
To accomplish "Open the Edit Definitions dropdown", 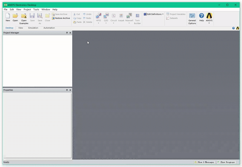I will click(x=154, y=14).
